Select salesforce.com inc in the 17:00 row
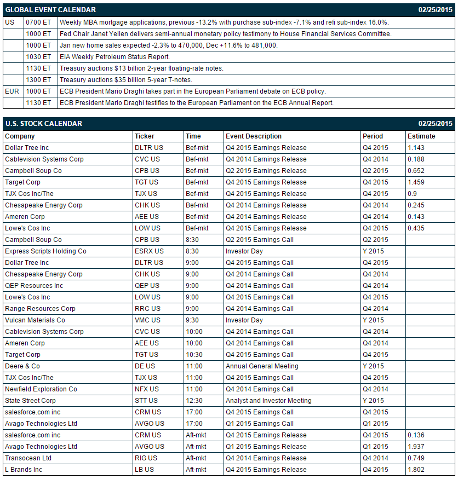 coord(33,412)
